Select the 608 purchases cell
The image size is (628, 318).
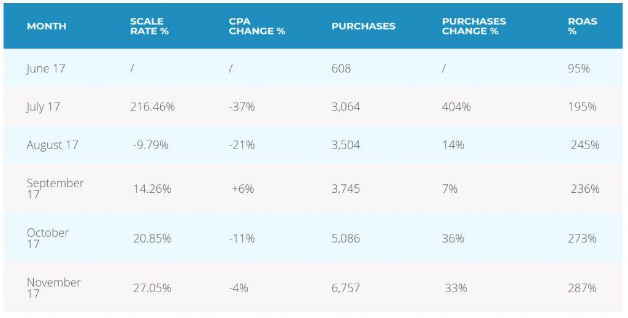[x=341, y=68]
